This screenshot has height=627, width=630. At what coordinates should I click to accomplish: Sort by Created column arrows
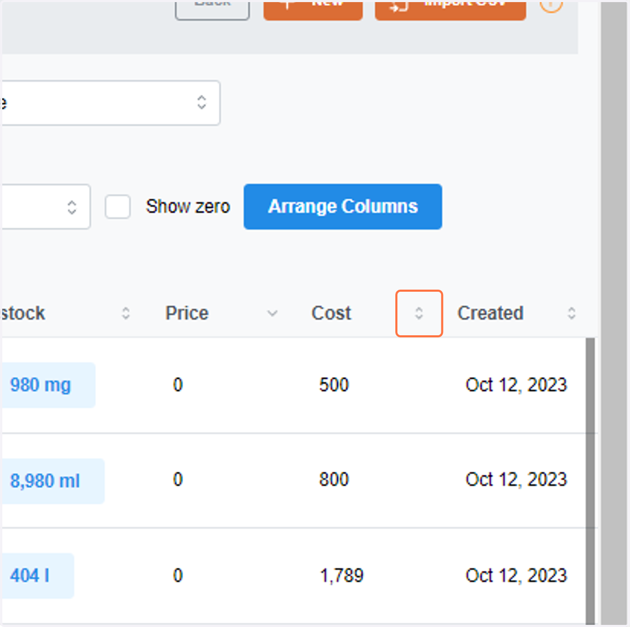coord(572,313)
